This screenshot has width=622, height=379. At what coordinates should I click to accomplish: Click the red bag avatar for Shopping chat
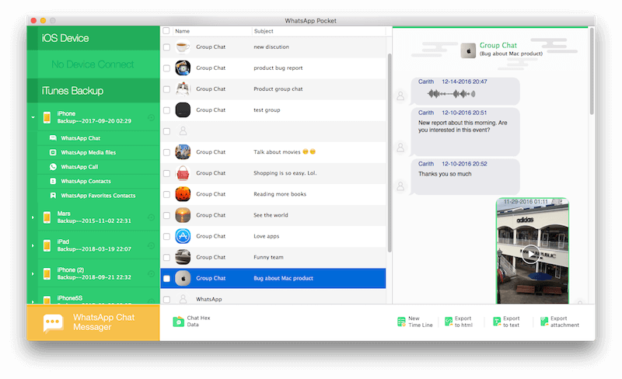(x=183, y=173)
